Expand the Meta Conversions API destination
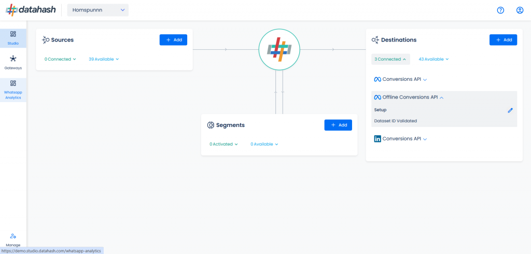 click(400, 79)
